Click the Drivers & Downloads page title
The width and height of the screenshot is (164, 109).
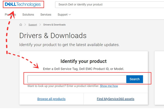[53, 36]
